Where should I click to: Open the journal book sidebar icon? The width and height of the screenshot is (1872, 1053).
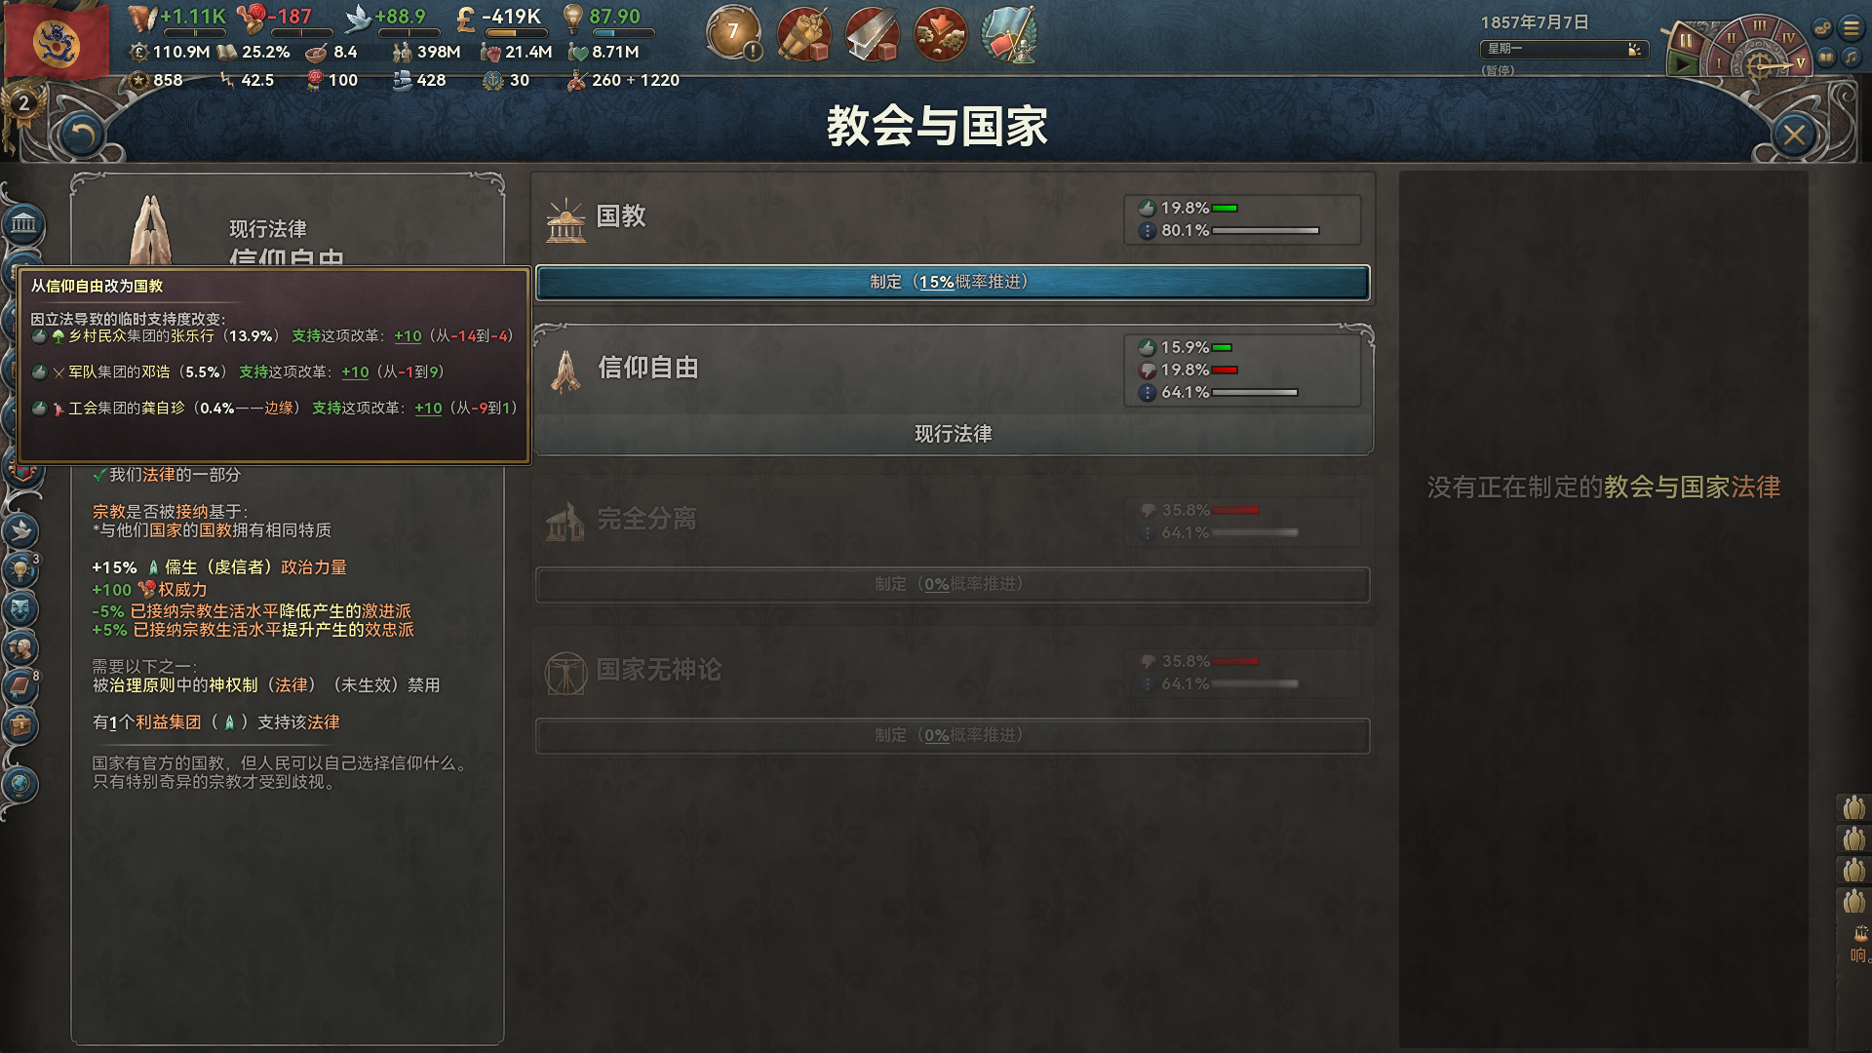point(20,687)
